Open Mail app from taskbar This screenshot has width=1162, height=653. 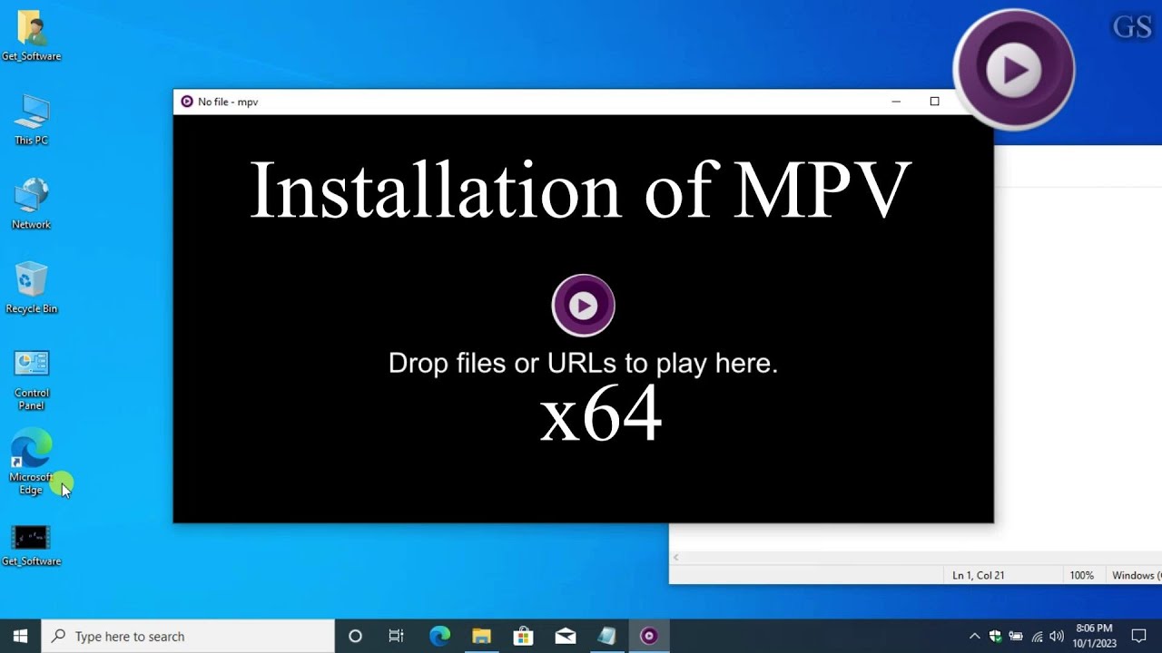pos(565,636)
